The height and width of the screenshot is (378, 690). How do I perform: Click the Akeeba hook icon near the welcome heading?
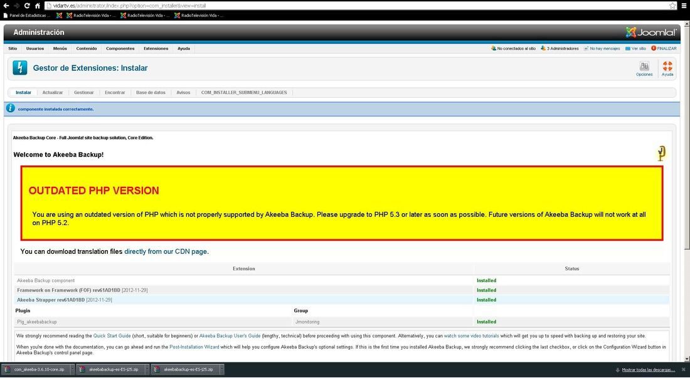(661, 153)
